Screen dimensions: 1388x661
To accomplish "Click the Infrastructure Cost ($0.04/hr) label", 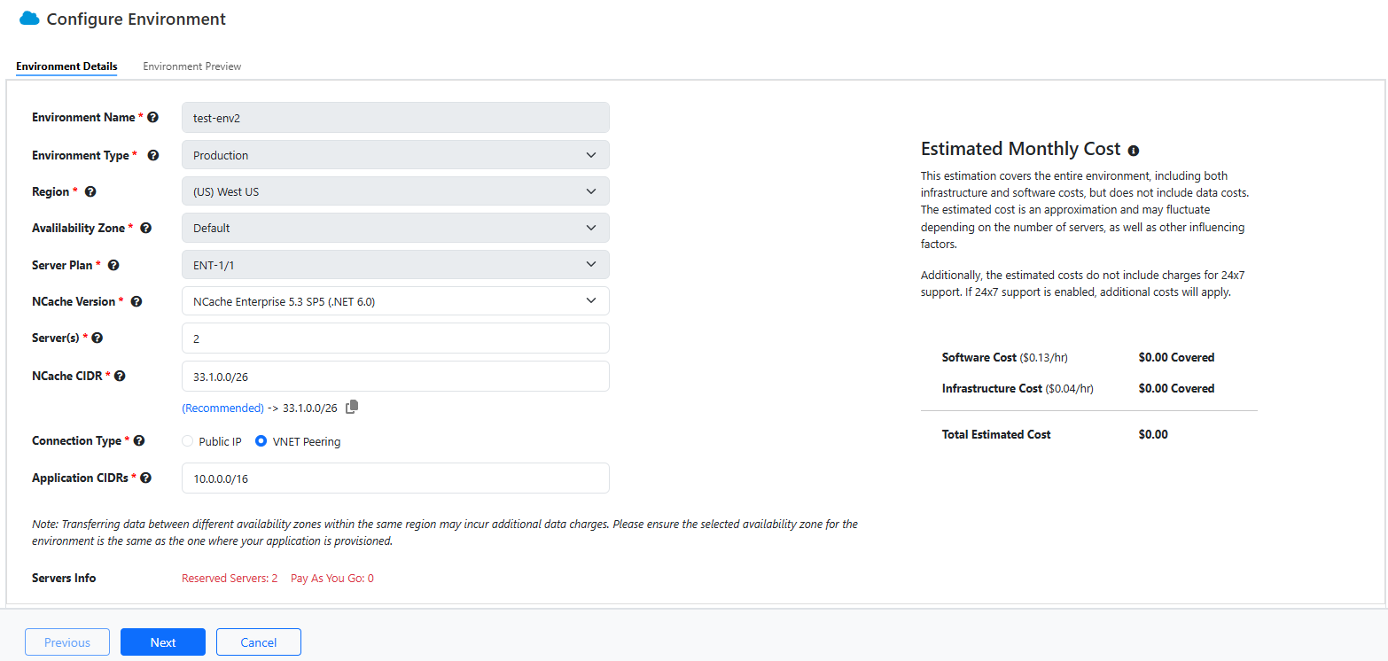I will point(1018,389).
